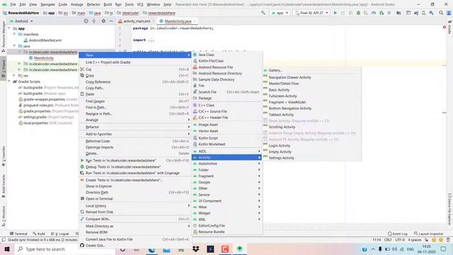
Task: Select Kotlin File/Class entry
Action: pos(211,61)
